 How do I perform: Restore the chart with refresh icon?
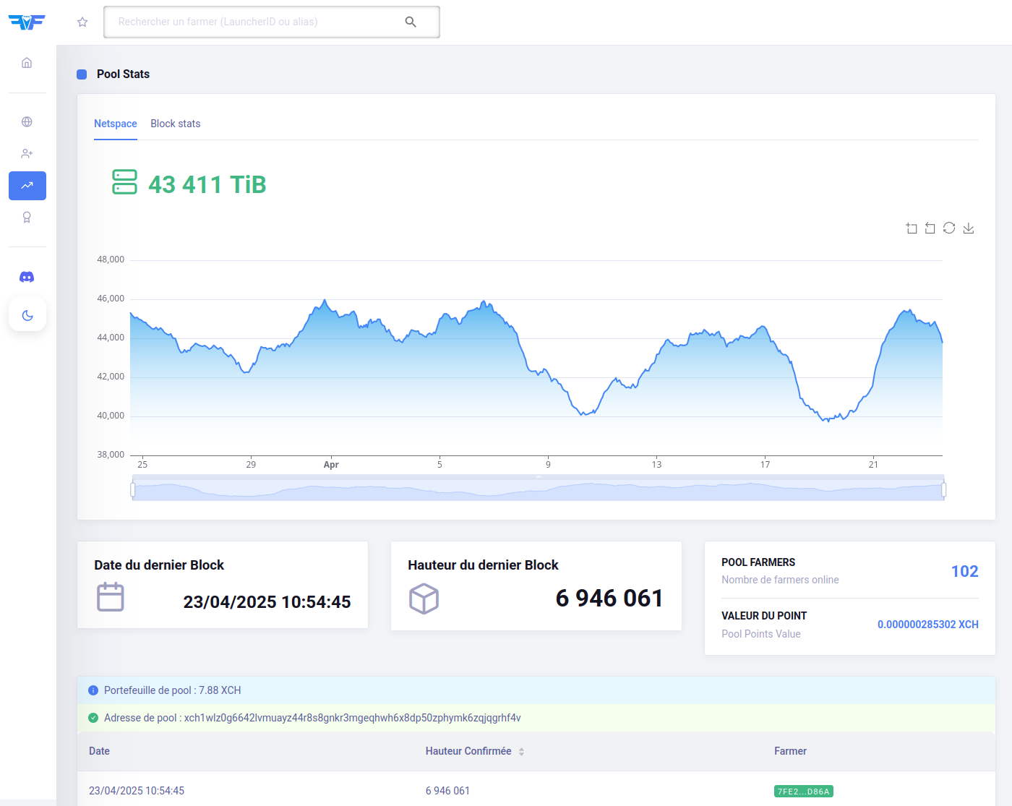click(949, 228)
